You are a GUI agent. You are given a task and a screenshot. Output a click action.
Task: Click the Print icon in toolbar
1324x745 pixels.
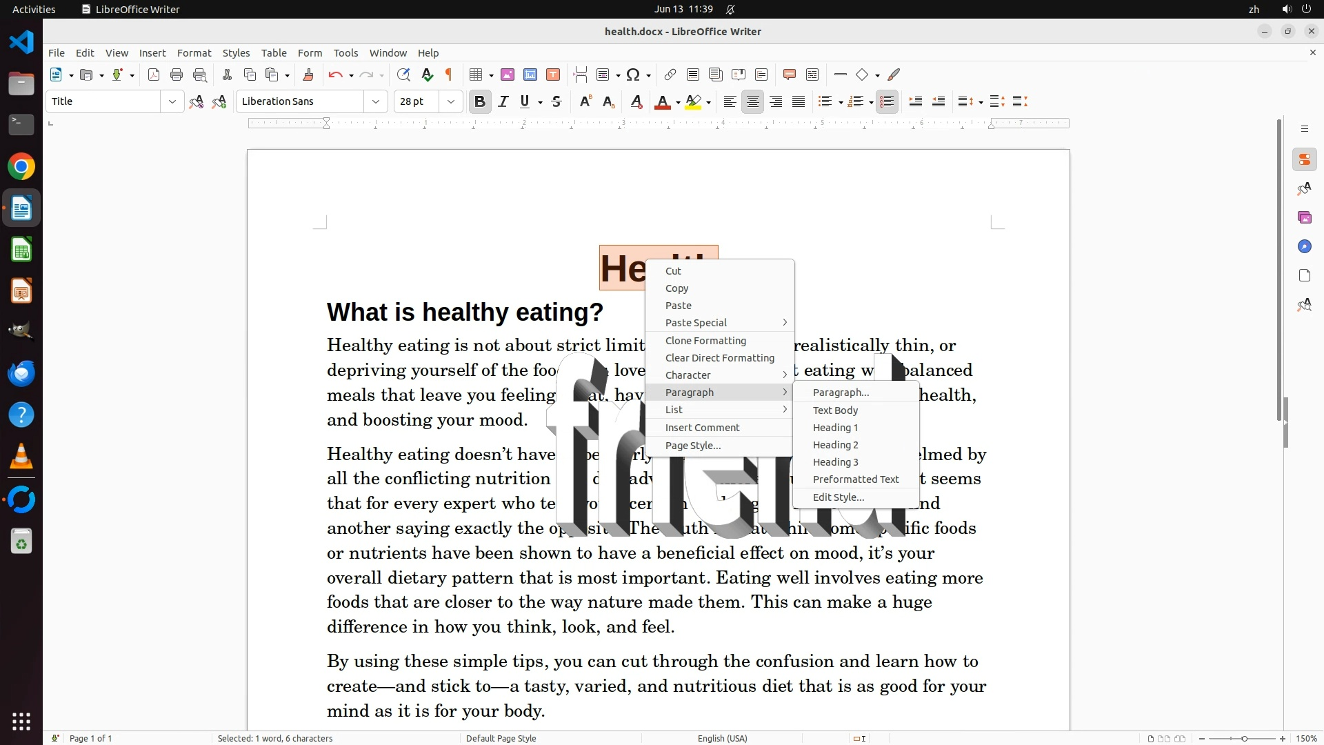[x=177, y=75]
